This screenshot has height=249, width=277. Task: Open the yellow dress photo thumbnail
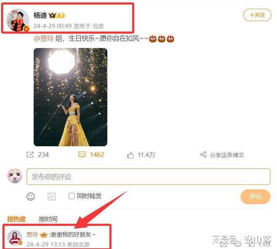click(71, 97)
